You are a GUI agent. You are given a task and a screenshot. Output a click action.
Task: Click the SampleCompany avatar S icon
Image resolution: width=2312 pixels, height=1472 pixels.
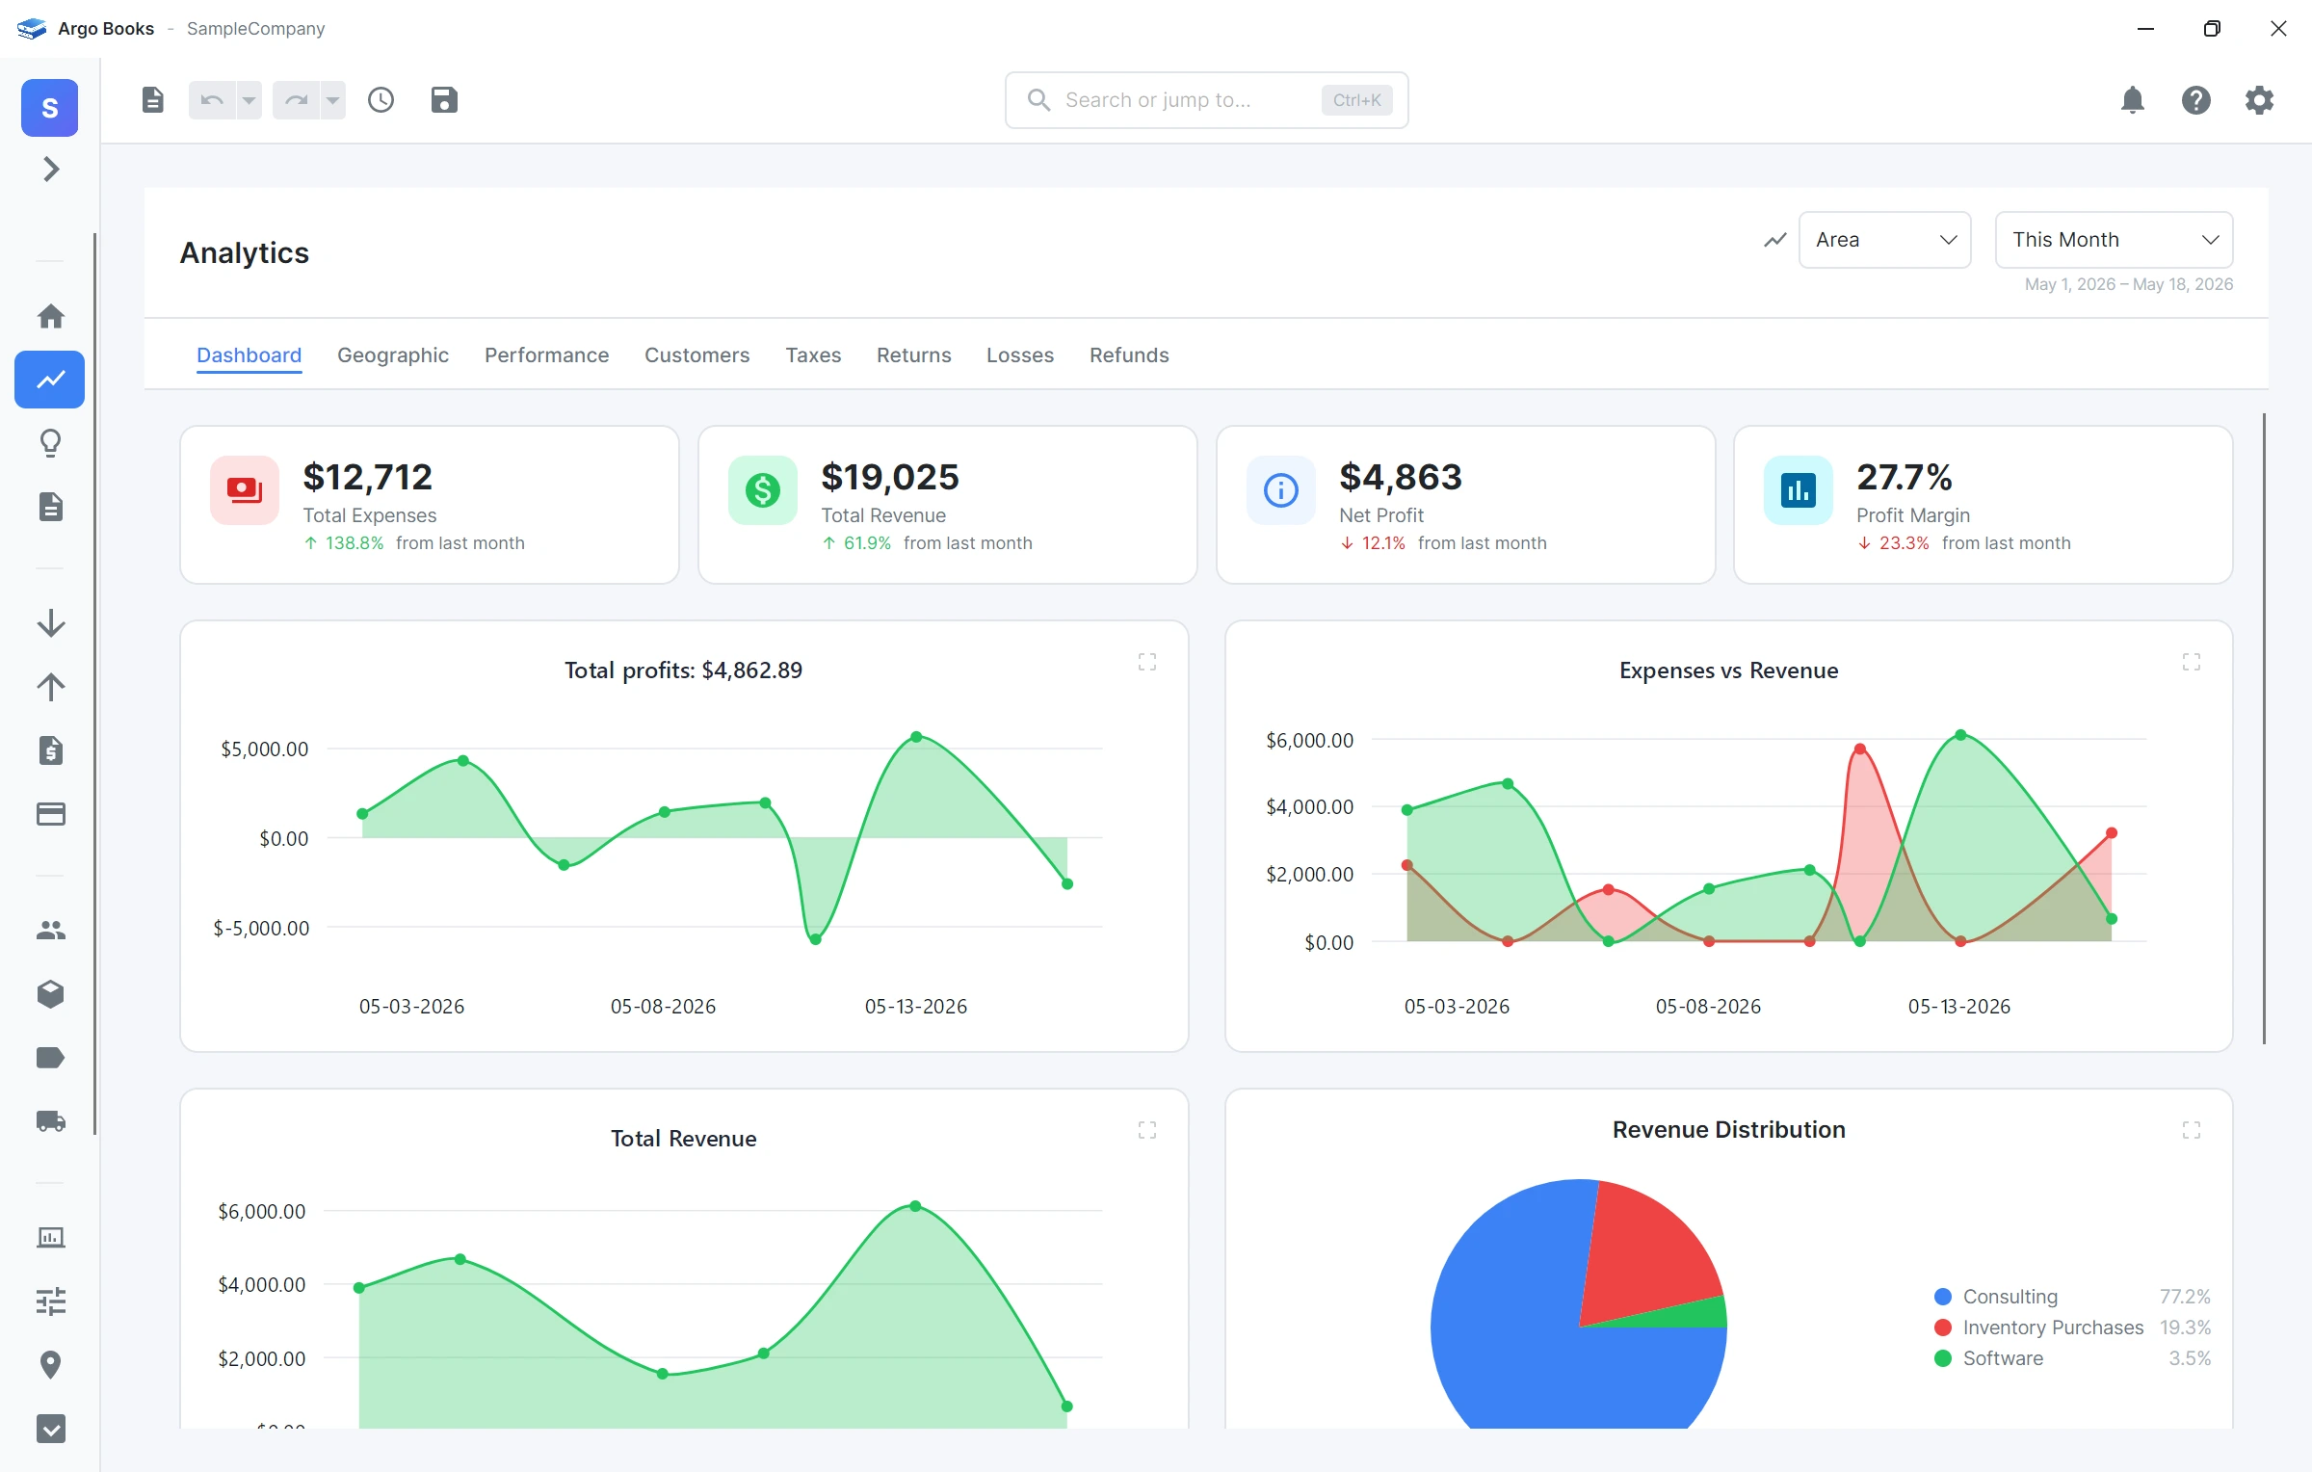pos(50,108)
